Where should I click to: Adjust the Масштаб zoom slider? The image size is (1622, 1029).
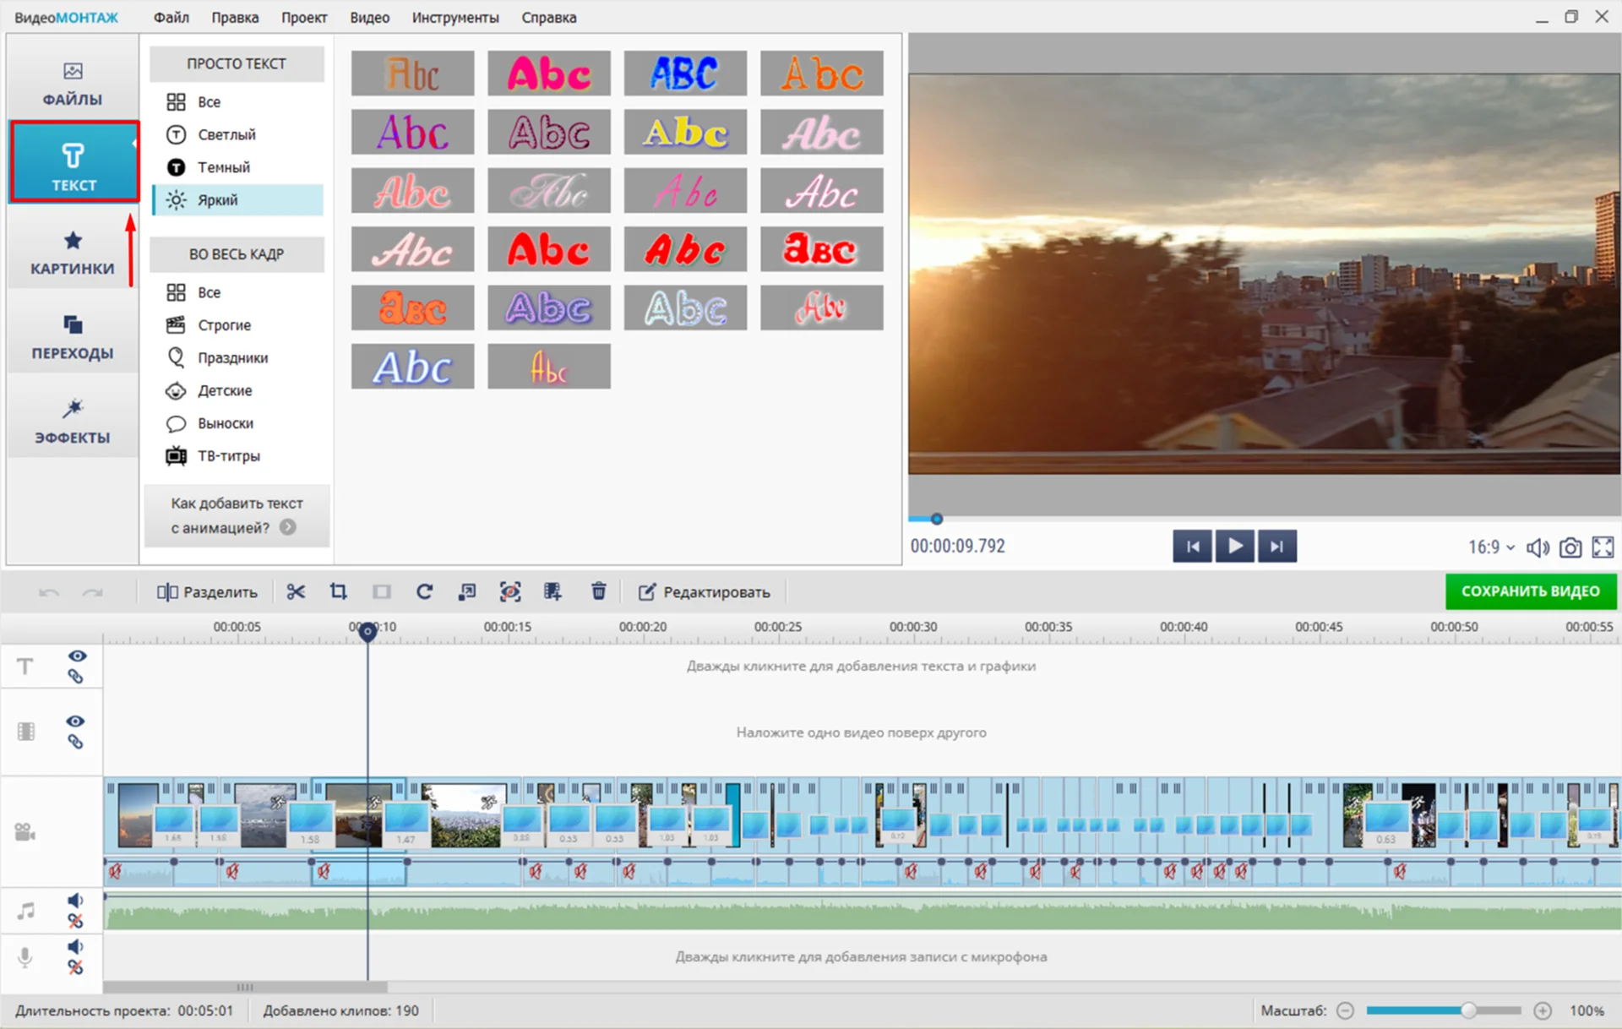(1468, 1010)
